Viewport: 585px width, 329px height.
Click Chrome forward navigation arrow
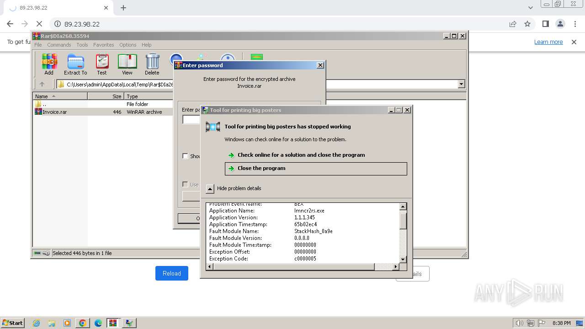tap(25, 24)
